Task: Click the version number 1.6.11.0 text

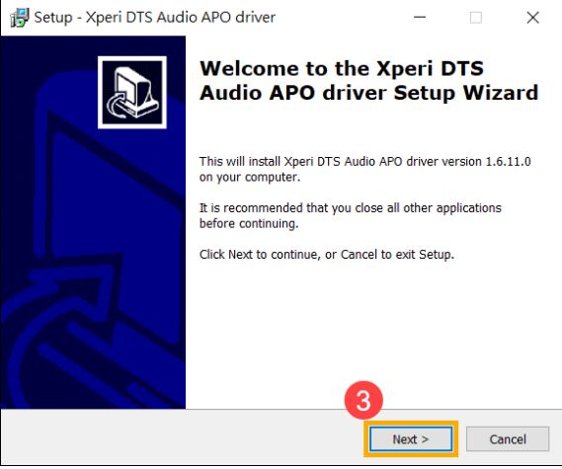Action: [508, 161]
